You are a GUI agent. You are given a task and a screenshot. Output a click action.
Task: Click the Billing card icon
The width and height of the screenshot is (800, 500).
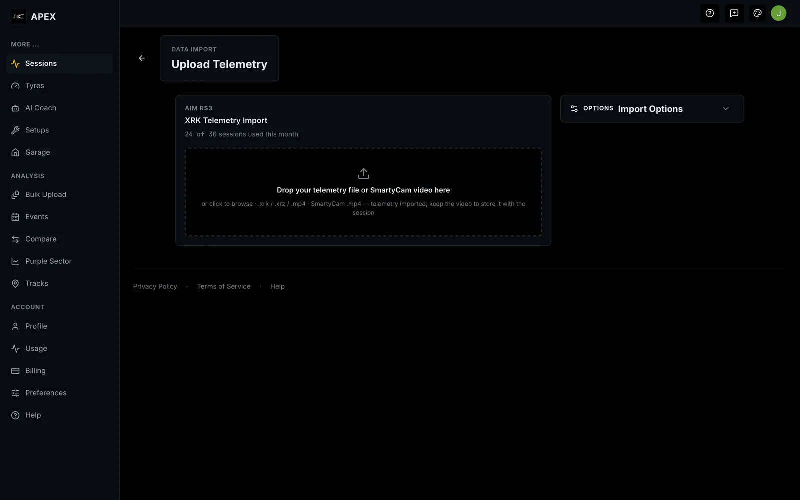pyautogui.click(x=15, y=371)
